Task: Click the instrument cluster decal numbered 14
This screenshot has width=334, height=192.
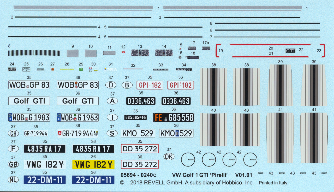Action: [x=164, y=53]
